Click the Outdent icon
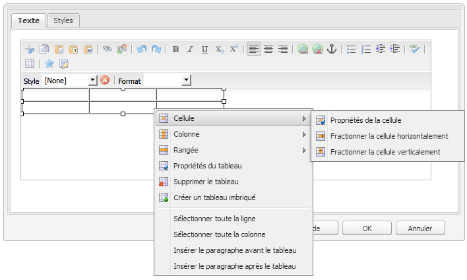 click(x=381, y=49)
